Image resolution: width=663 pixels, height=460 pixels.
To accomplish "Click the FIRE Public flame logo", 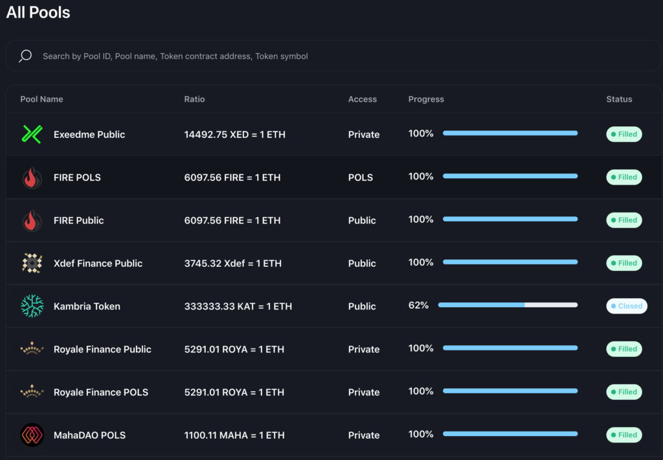I will [x=32, y=220].
